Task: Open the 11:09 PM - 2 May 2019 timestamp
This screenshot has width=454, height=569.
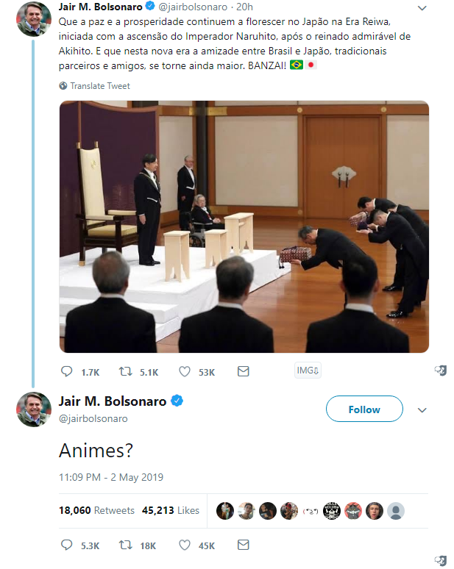Action: 111,477
